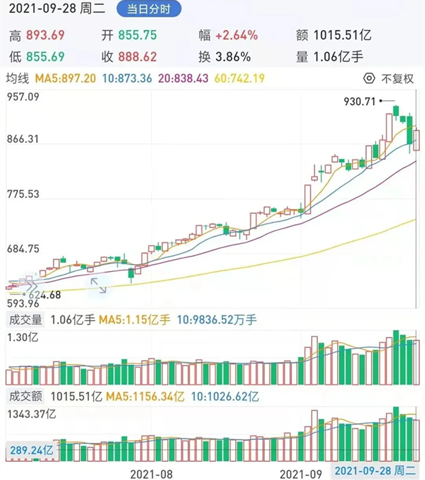Select the 20:838.43 moving average value

pos(184,78)
